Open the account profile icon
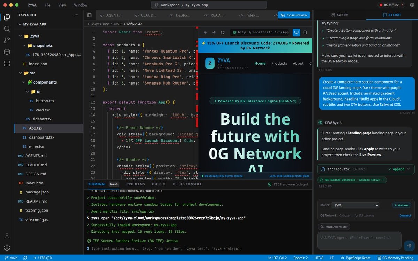 click(7, 236)
